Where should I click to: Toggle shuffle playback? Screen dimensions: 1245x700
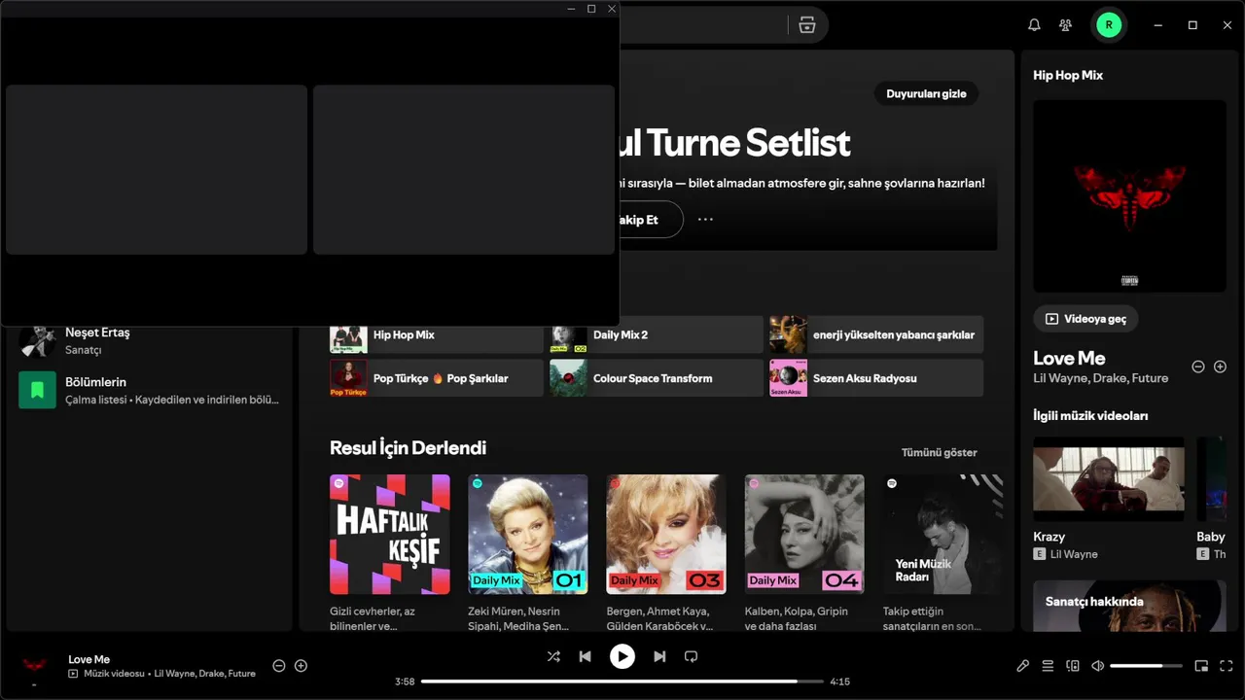tap(553, 657)
